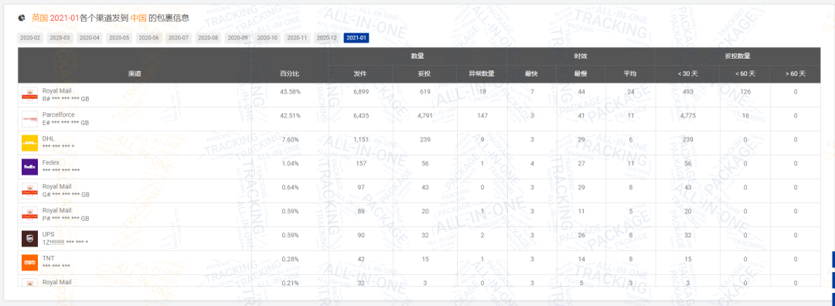Click the 发件 column header
835x306 pixels.
click(x=360, y=73)
